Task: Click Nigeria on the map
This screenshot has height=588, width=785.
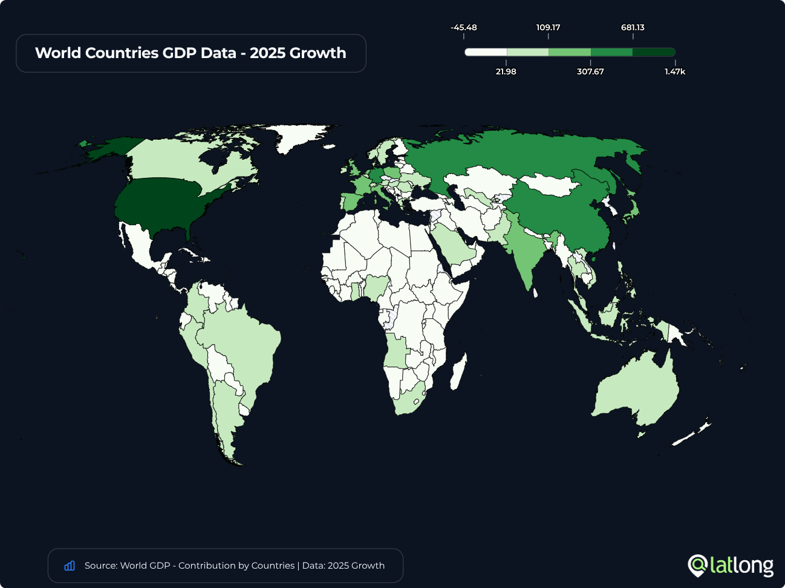Action: 377,287
